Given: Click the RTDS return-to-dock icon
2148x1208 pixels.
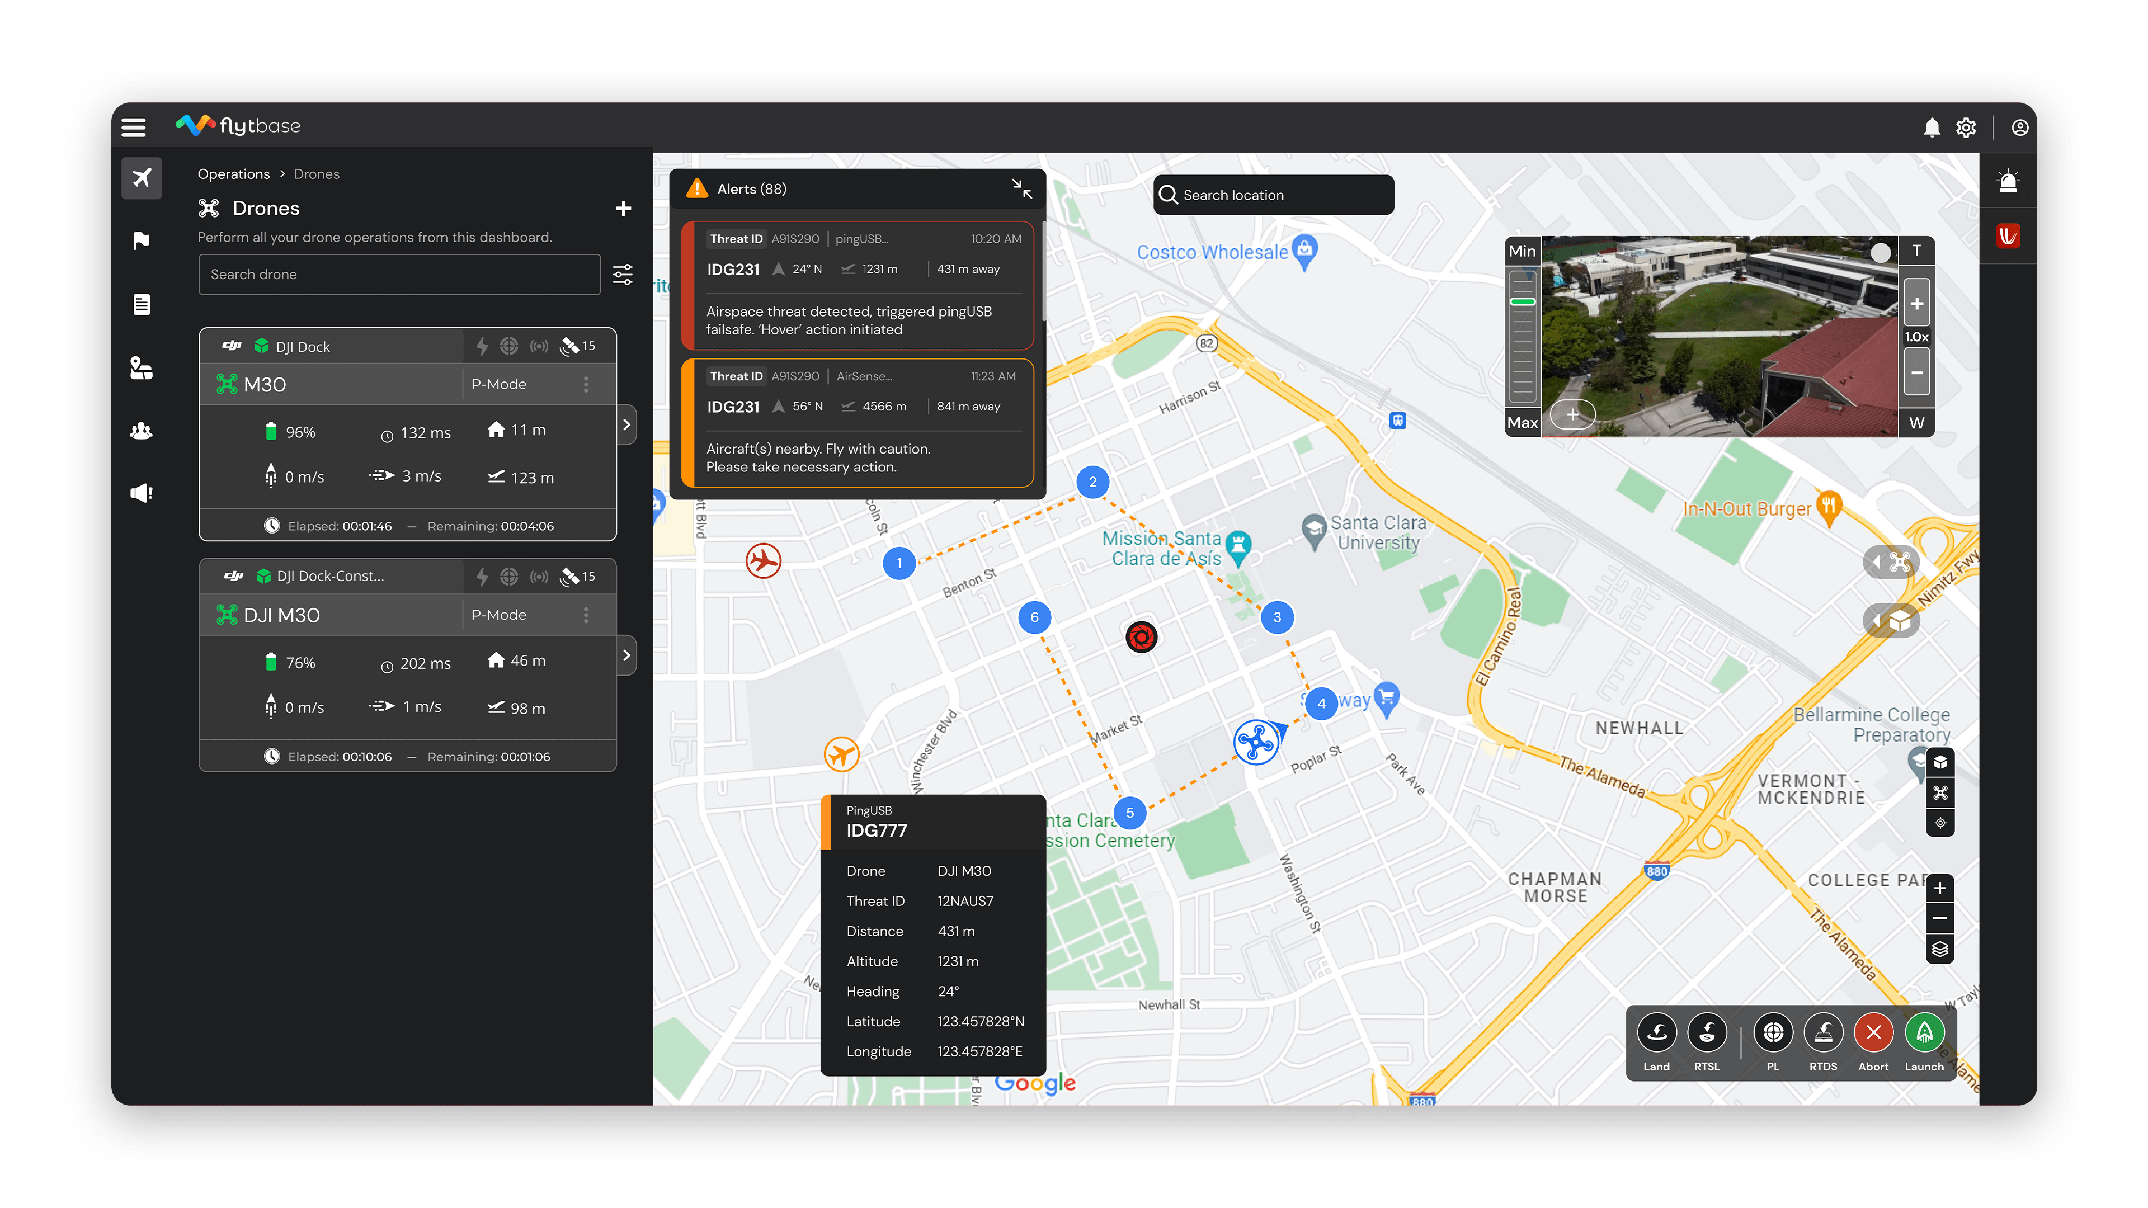Looking at the screenshot, I should (1823, 1033).
